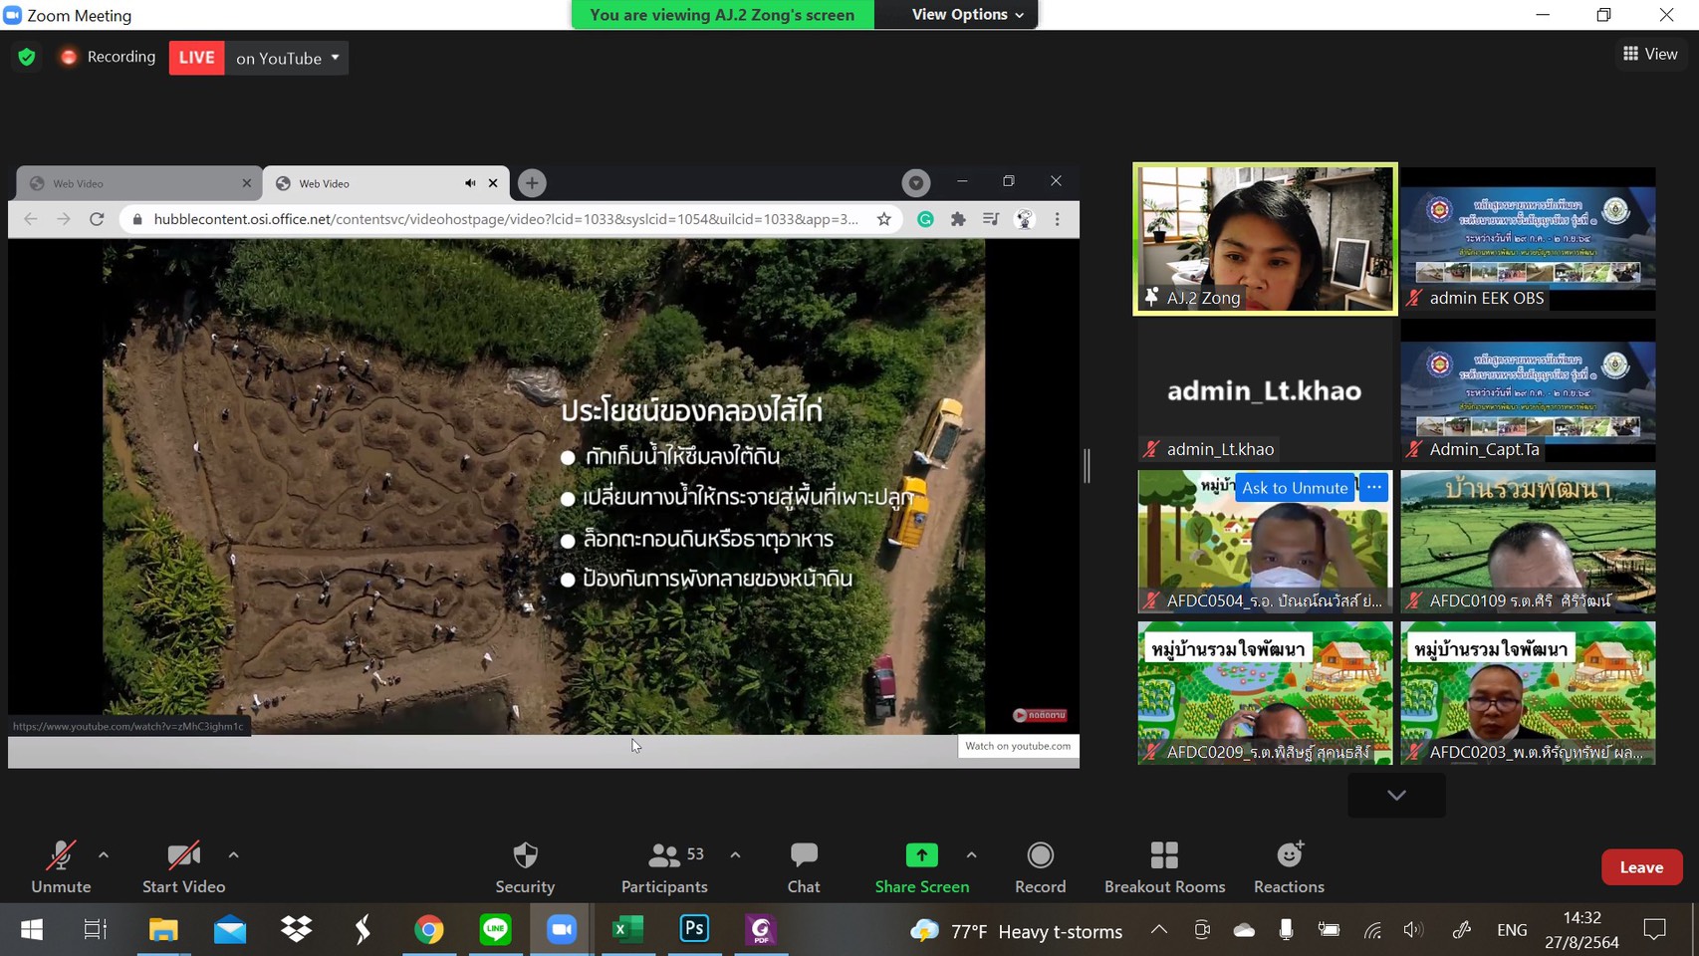
Task: Open the Security menu
Action: click(x=525, y=867)
